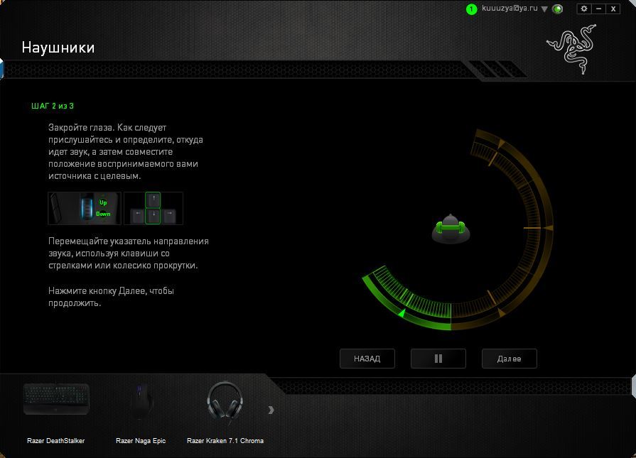Select the Razer Naga Epic mouse

[141, 403]
